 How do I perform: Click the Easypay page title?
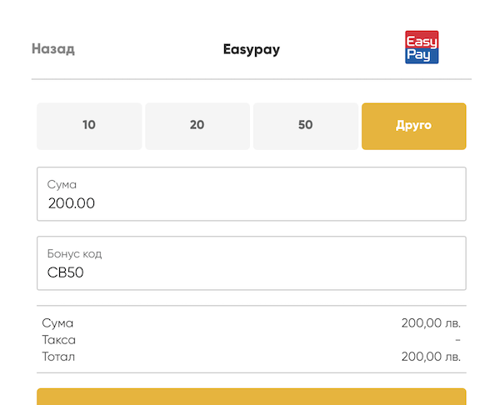252,49
